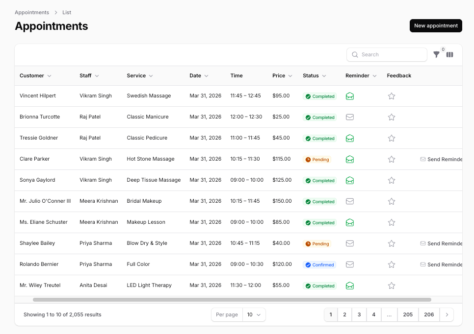Click the gray reminder envelope for Brionna Turcotte
The image size is (474, 334).
coord(350,117)
